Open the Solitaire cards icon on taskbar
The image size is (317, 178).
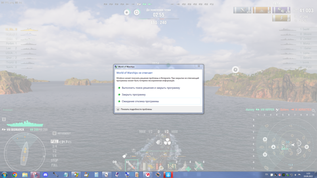[107, 175]
